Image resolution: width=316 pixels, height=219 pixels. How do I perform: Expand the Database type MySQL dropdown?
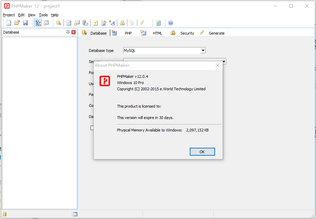[x=203, y=51]
